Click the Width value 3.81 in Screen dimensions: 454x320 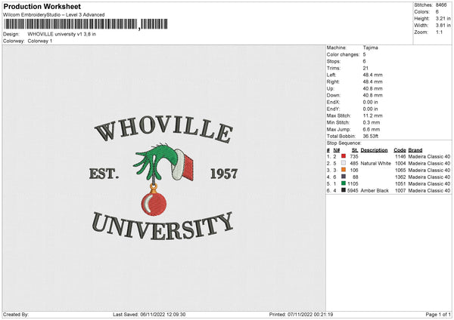click(443, 26)
